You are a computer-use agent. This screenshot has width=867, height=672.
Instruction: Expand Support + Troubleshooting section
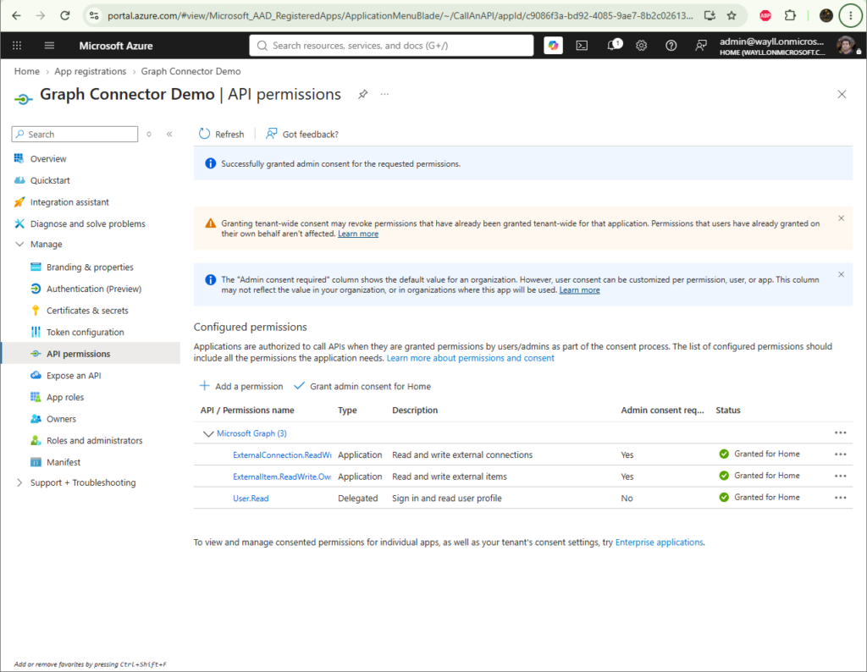click(x=19, y=482)
